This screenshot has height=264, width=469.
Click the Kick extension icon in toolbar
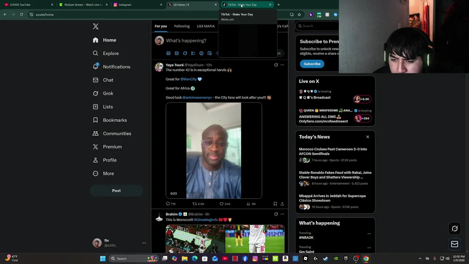(311, 15)
